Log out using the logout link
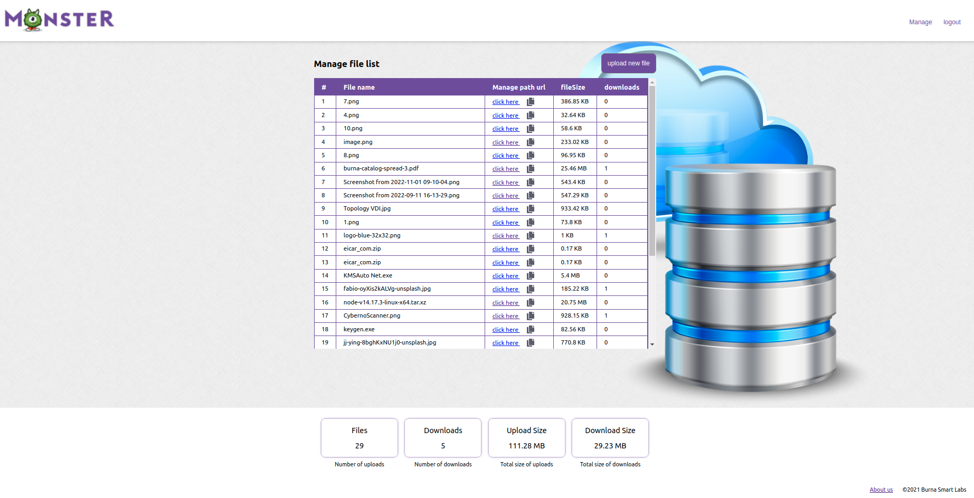Viewport: 974px width, 498px height. (x=952, y=22)
